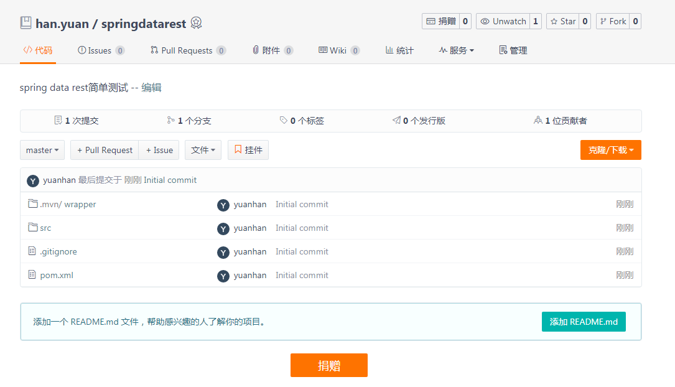
Task: Click yuanhan avatar in the last commit header
Action: (33, 181)
